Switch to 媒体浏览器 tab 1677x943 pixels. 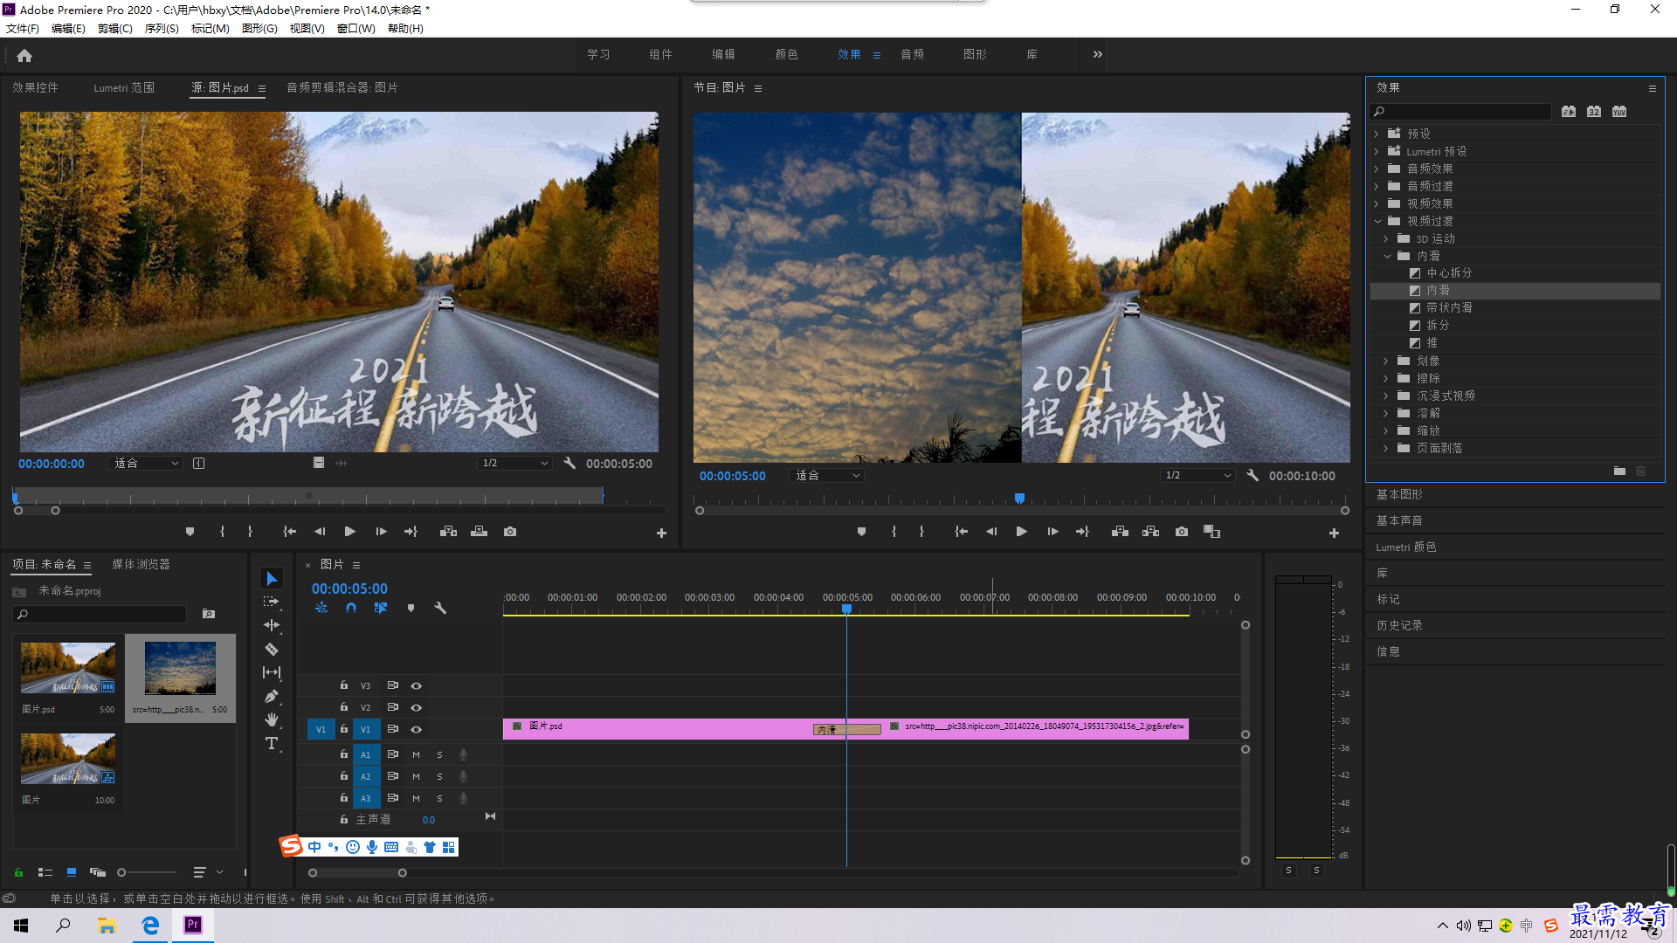point(141,564)
